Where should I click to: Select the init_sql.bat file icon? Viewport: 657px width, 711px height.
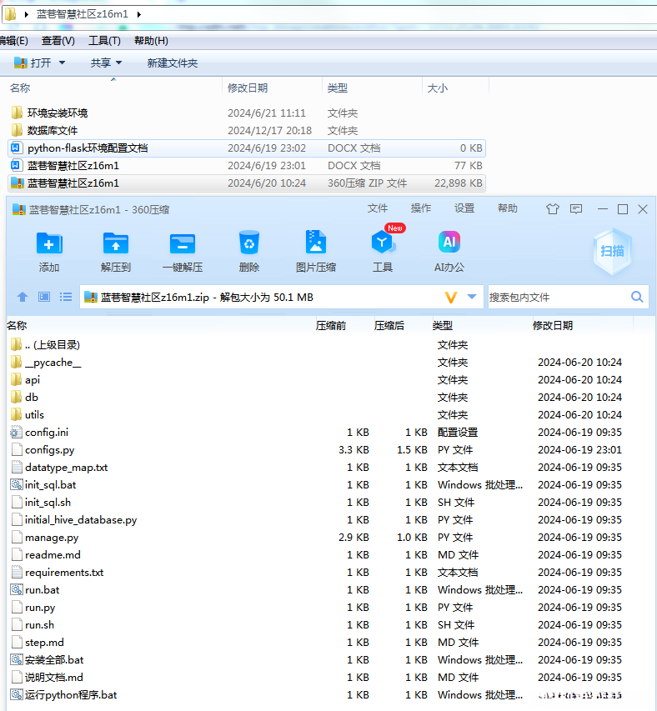click(17, 485)
